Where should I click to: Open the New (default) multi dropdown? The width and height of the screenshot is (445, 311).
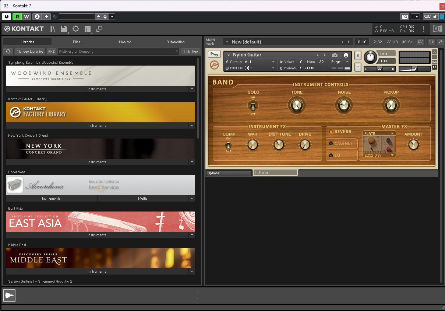[x=227, y=42]
